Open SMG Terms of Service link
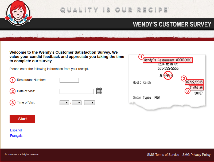Image resolution: width=214 pixels, height=162 pixels. 163,154
